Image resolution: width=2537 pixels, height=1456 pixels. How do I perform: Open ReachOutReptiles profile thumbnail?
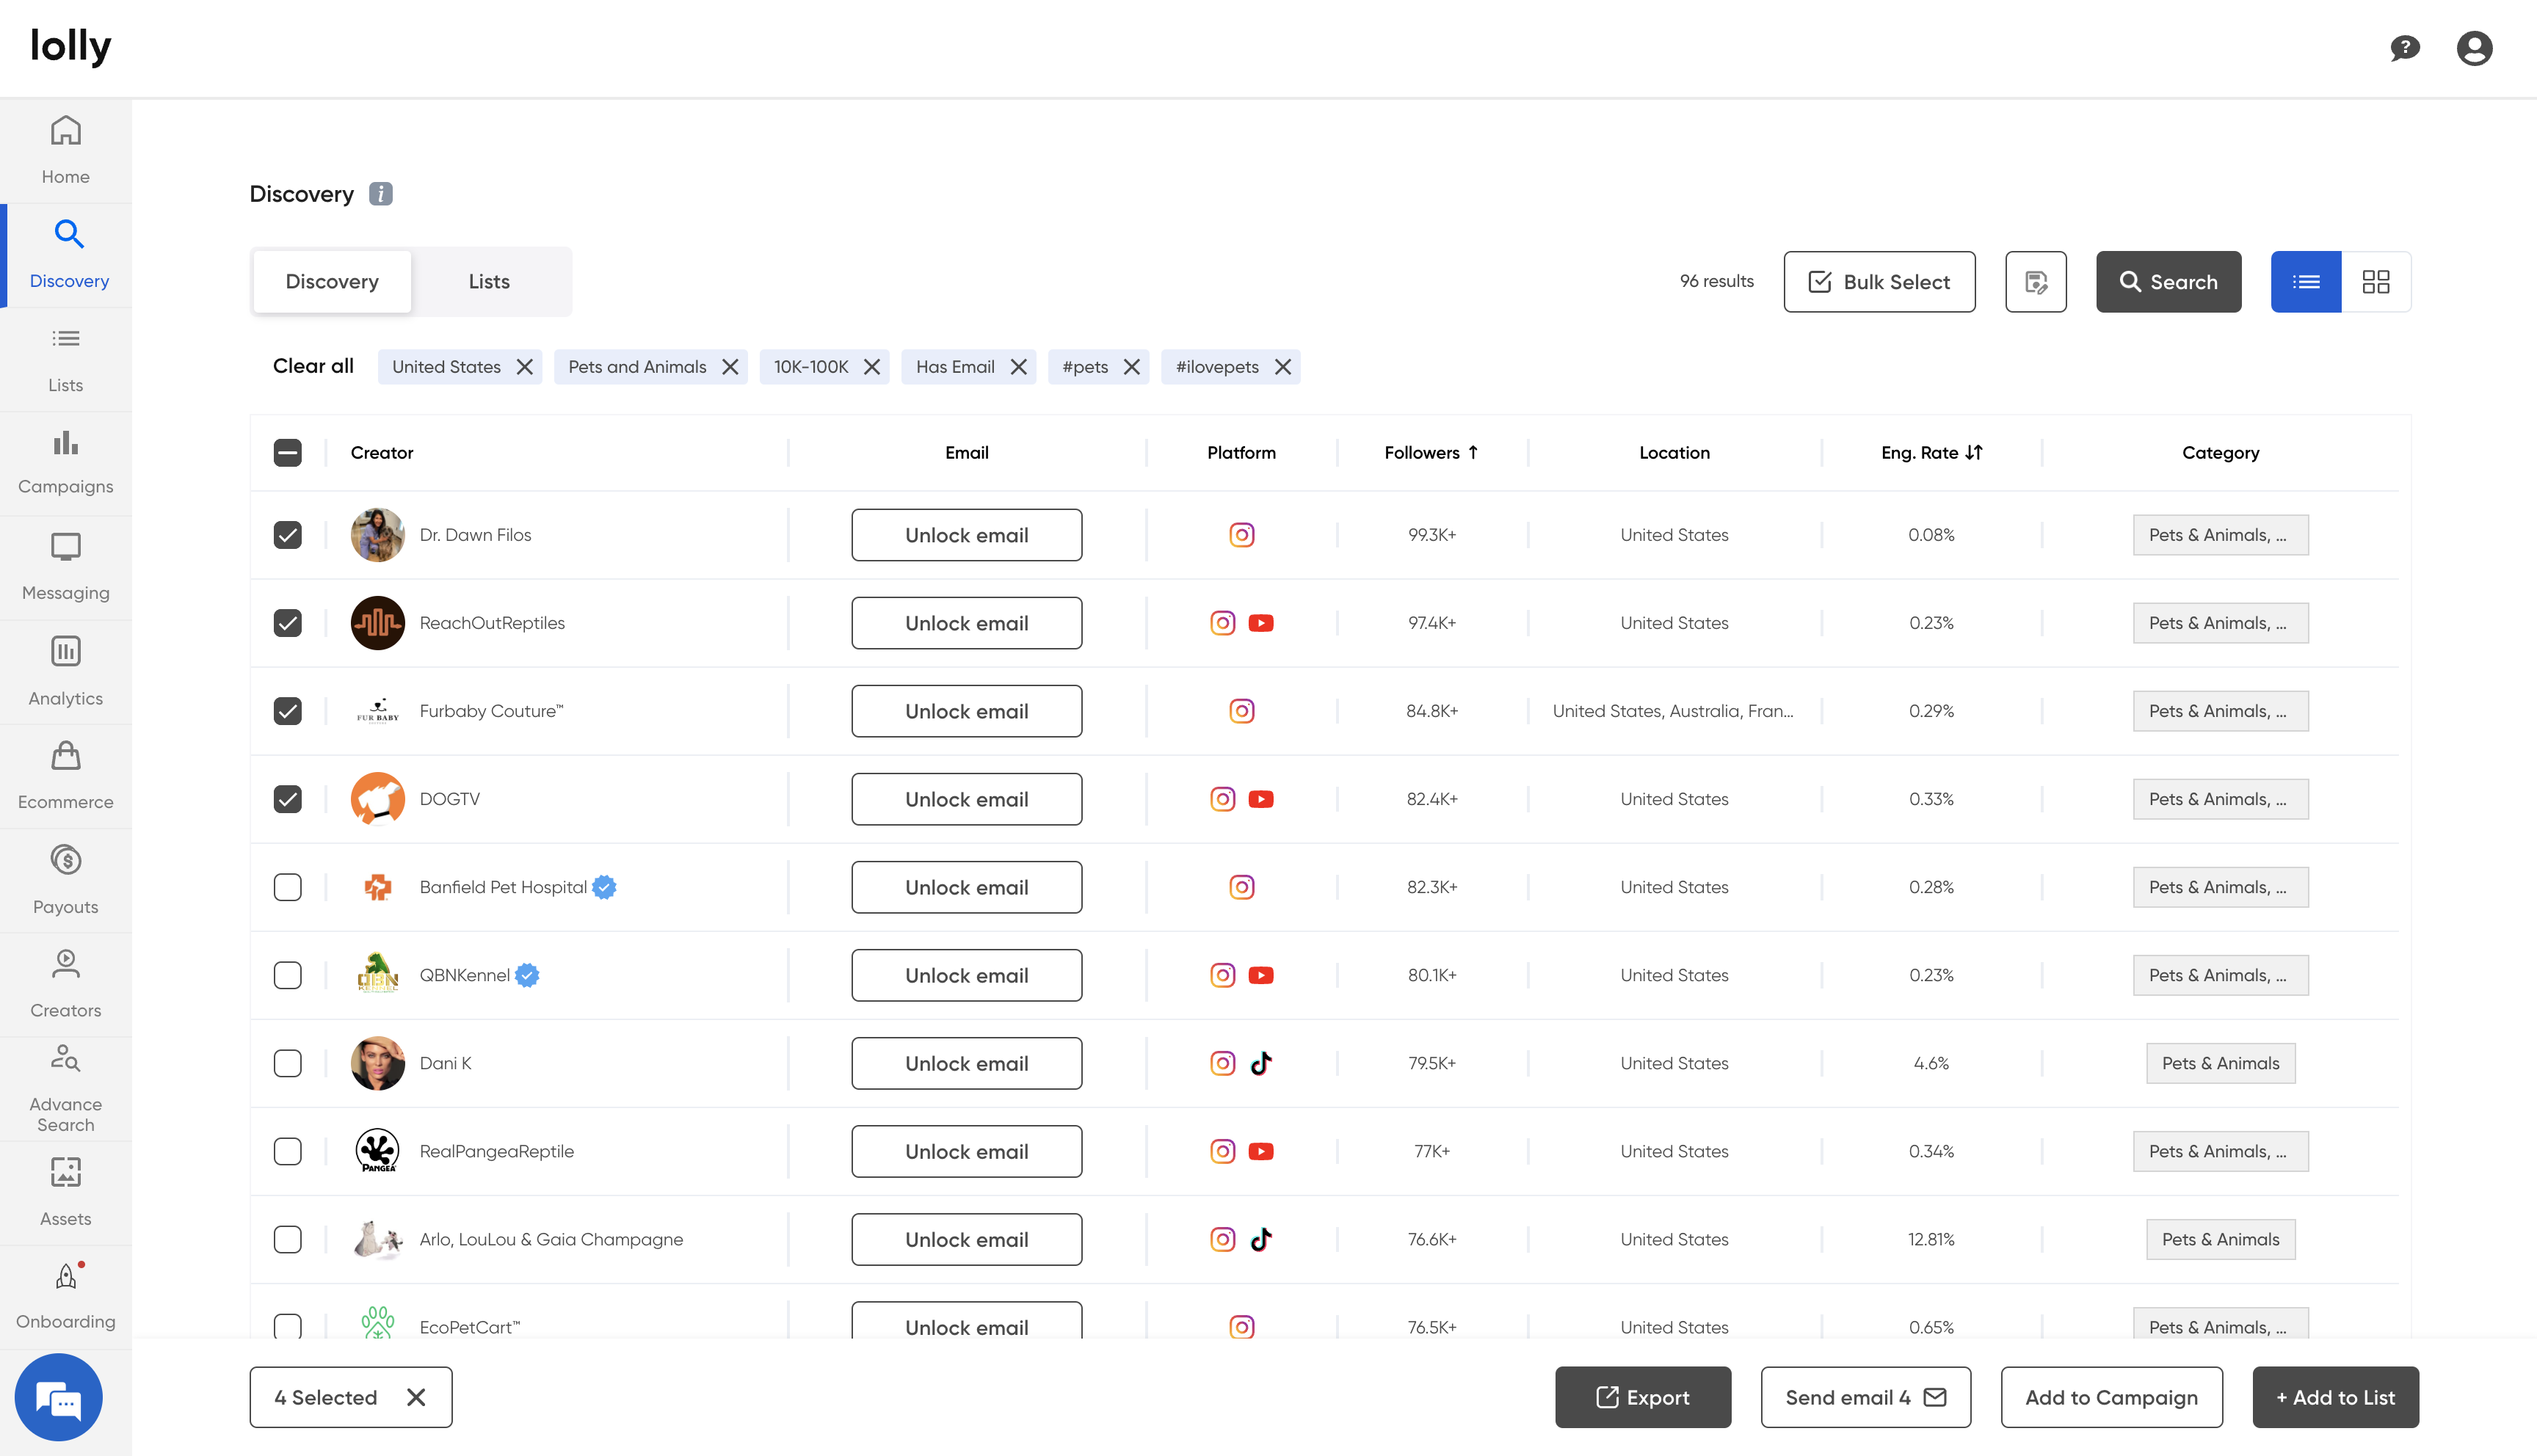click(378, 623)
